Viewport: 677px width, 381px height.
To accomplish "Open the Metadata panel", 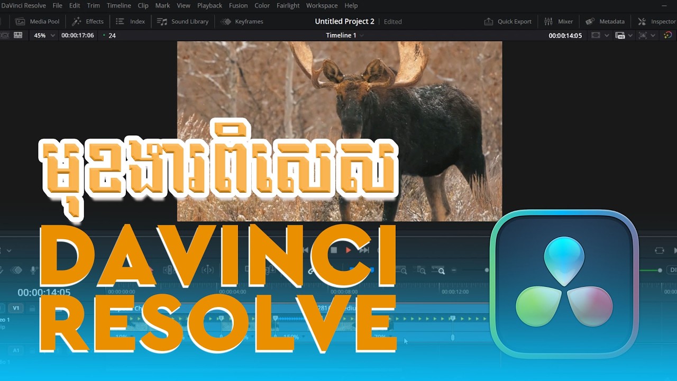I will [x=605, y=21].
